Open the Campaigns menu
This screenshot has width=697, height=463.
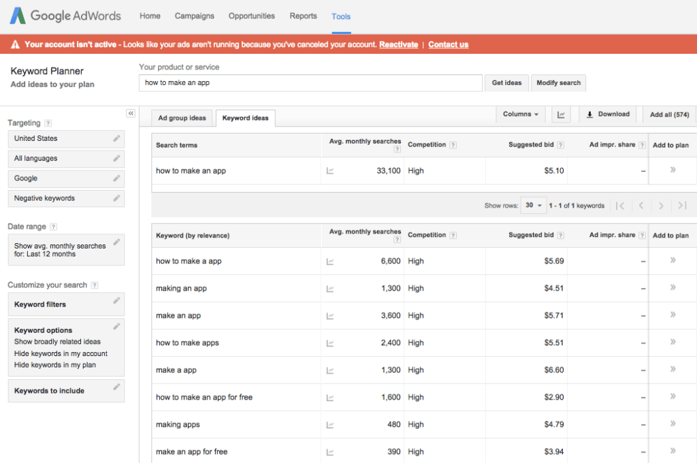pos(194,16)
